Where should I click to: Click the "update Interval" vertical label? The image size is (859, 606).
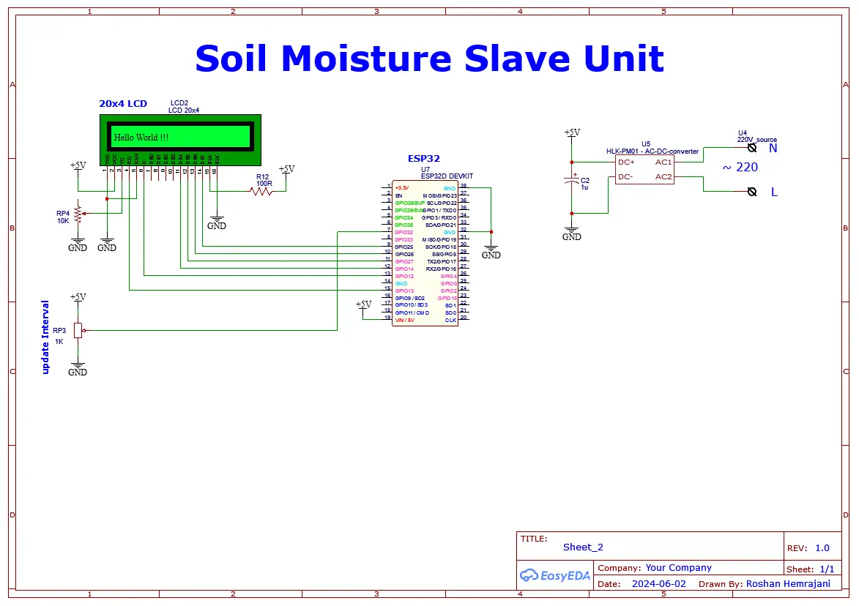pyautogui.click(x=45, y=337)
